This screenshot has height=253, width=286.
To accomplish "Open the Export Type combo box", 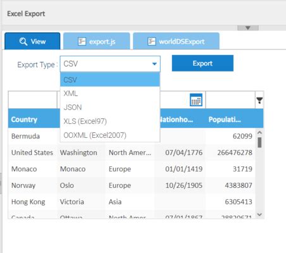I will pyautogui.click(x=110, y=64).
